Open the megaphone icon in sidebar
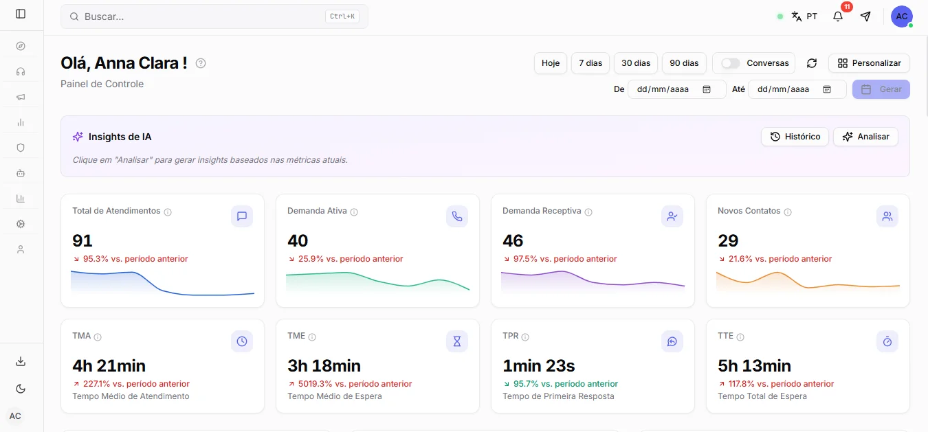 tap(21, 97)
